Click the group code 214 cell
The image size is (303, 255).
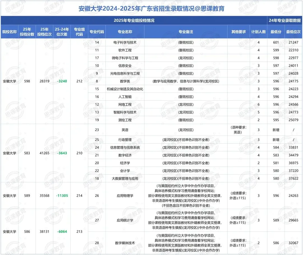point(79,196)
